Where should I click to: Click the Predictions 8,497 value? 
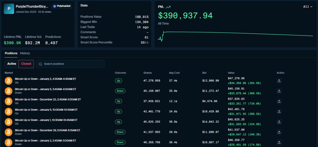(x=51, y=43)
